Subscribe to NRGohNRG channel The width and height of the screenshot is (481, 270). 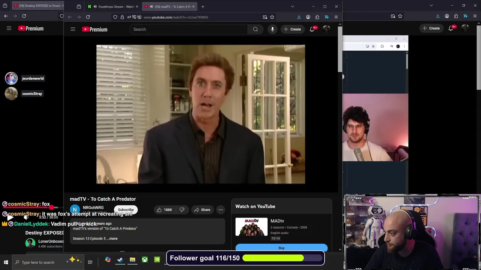[x=126, y=210]
